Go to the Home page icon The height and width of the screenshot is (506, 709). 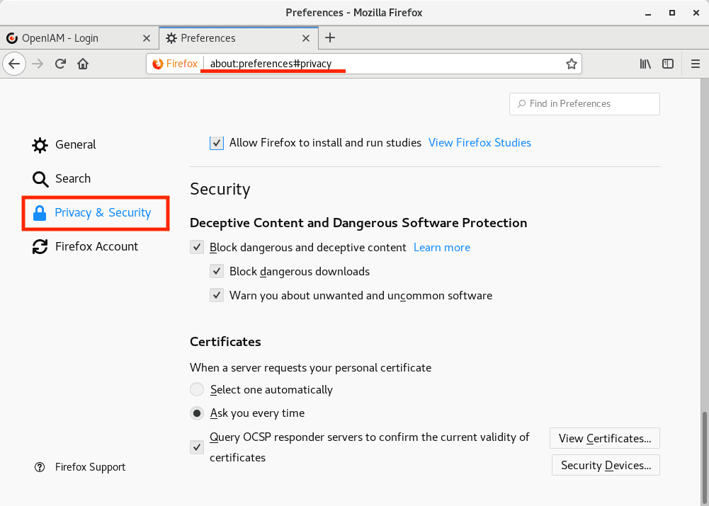[x=83, y=64]
